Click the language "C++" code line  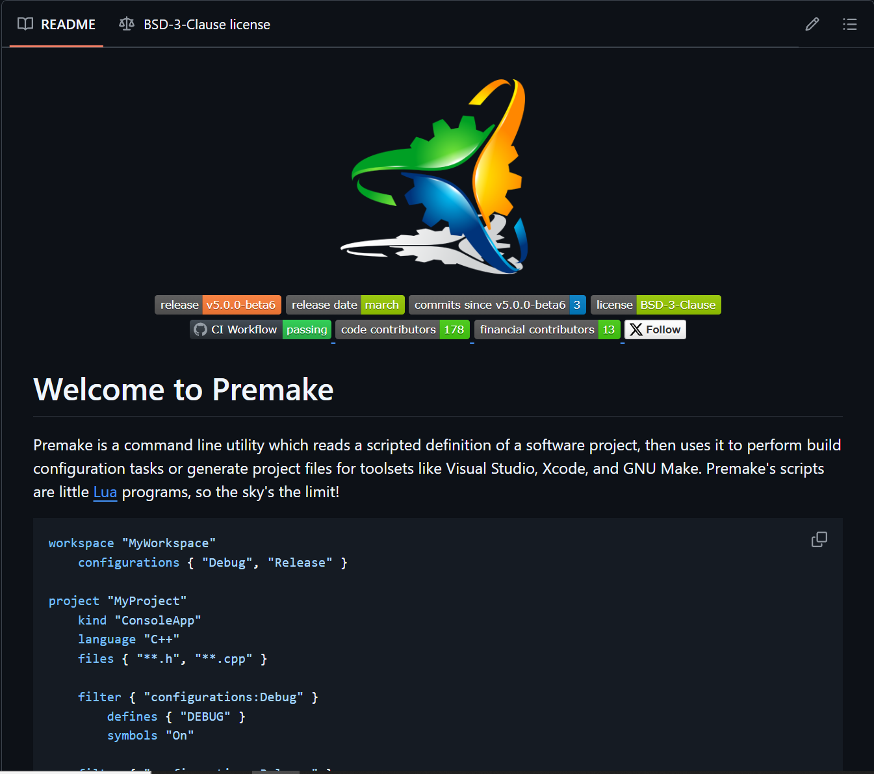coord(129,639)
